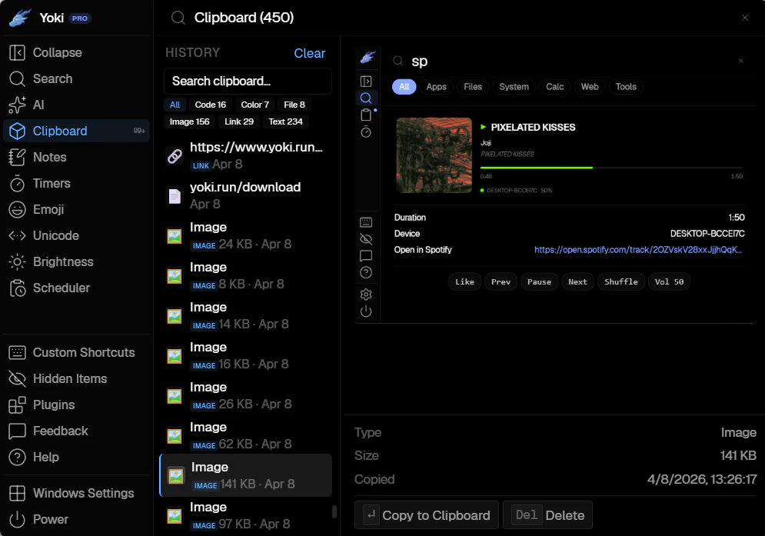This screenshot has width=765, height=536.
Task: Filter history by File 8
Action: pos(294,105)
